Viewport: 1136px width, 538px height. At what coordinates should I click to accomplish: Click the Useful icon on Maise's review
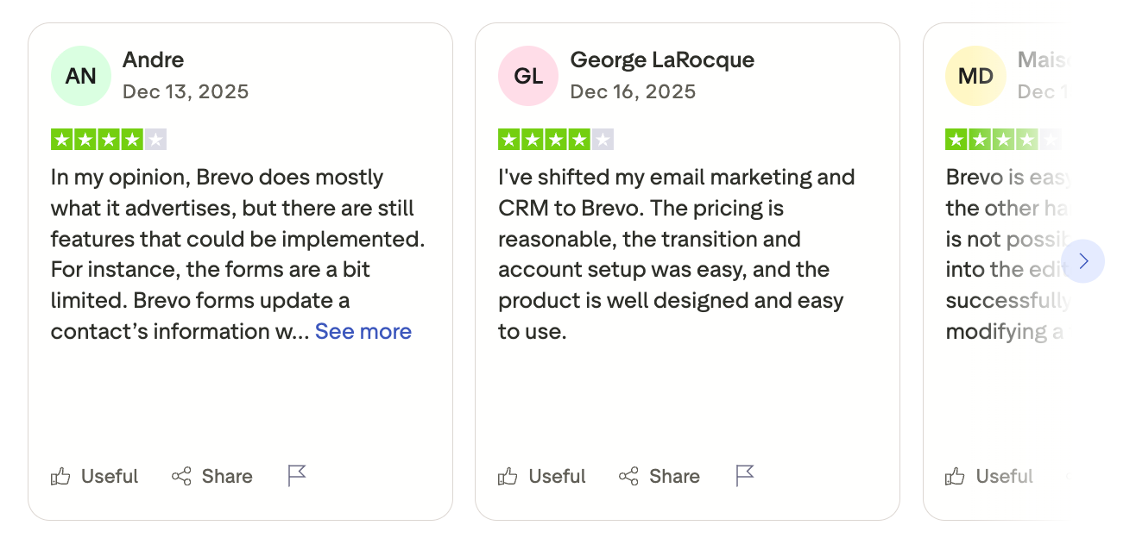tap(955, 476)
